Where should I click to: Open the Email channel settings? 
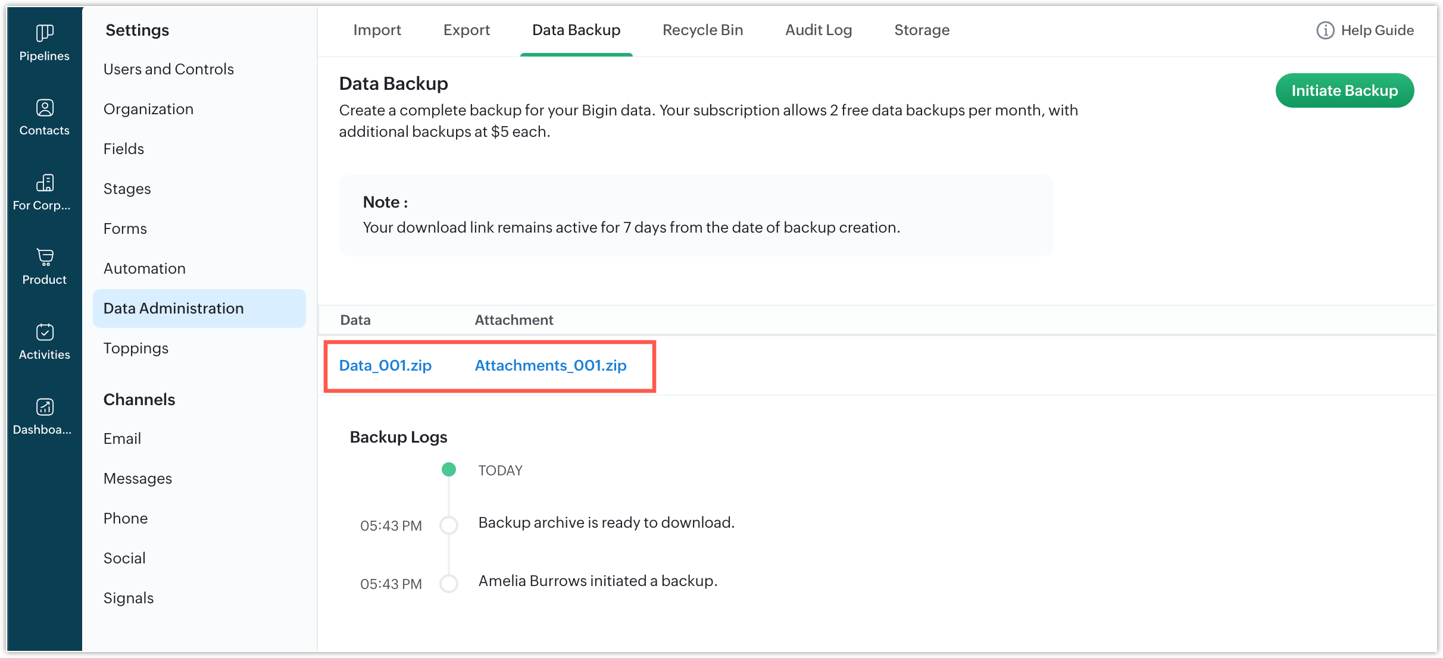point(122,438)
